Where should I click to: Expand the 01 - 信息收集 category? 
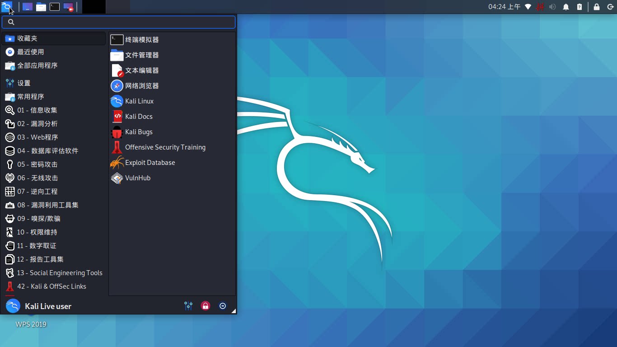click(x=37, y=110)
